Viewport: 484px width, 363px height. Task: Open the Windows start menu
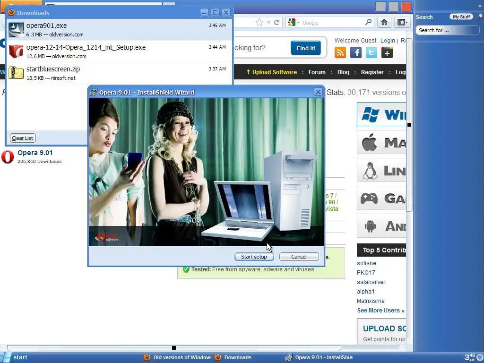(15, 357)
